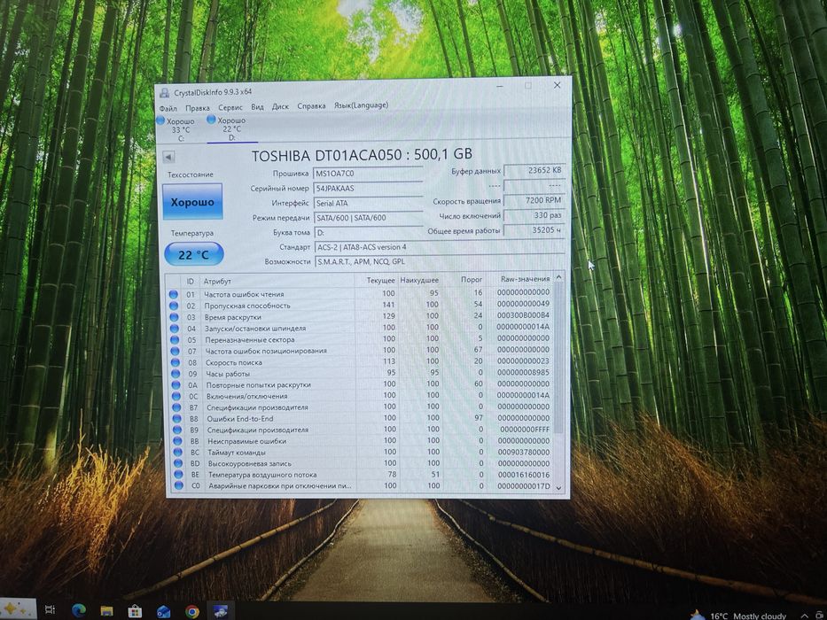The width and height of the screenshot is (827, 620).
Task: Open the Файл menu
Action: 168,109
